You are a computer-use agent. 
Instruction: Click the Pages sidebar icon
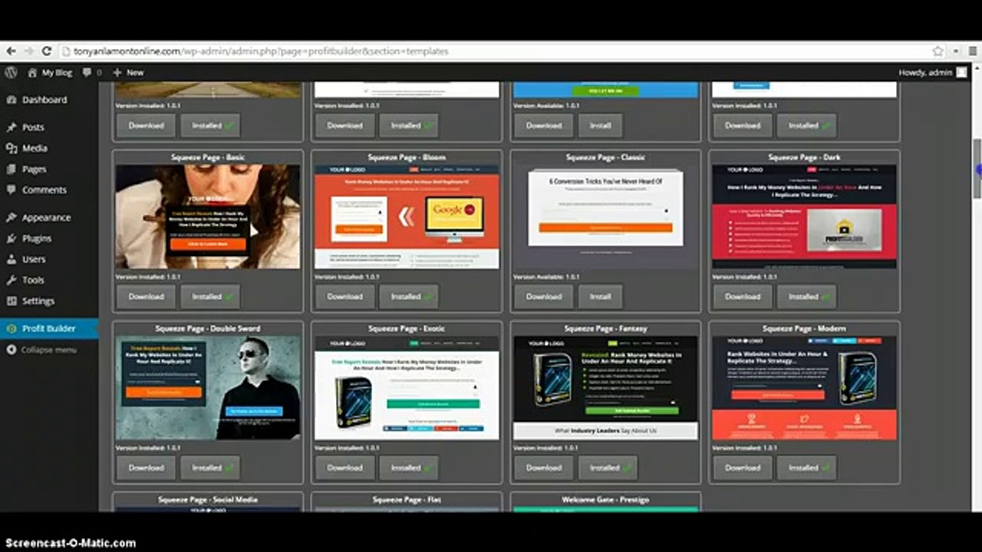point(11,169)
